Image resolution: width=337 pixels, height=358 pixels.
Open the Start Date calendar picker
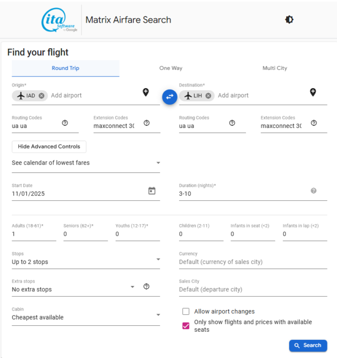pos(152,191)
